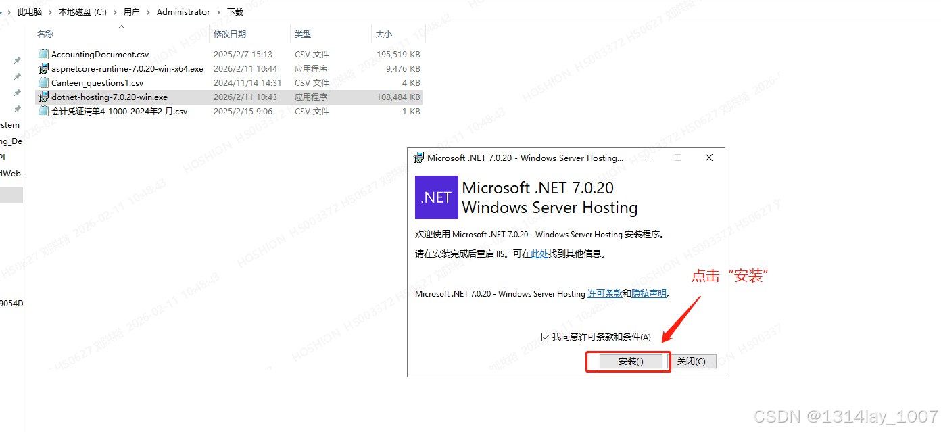Click date 2025/2/15 9:06
Viewport: 941px width, 432px height.
coord(243,112)
